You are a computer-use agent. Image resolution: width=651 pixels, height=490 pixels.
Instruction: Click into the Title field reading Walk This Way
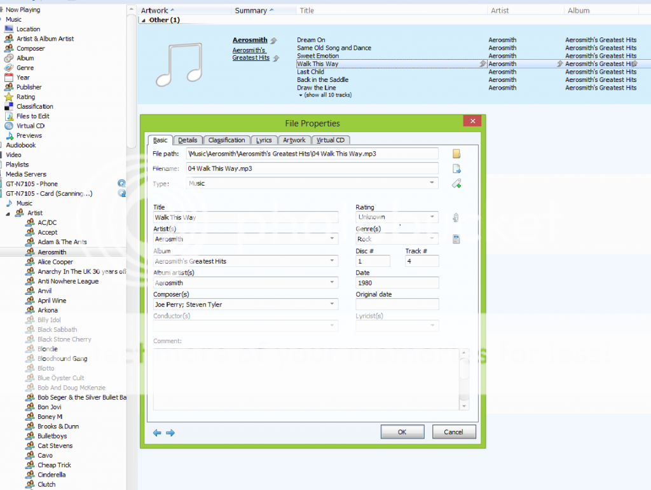pyautogui.click(x=246, y=217)
